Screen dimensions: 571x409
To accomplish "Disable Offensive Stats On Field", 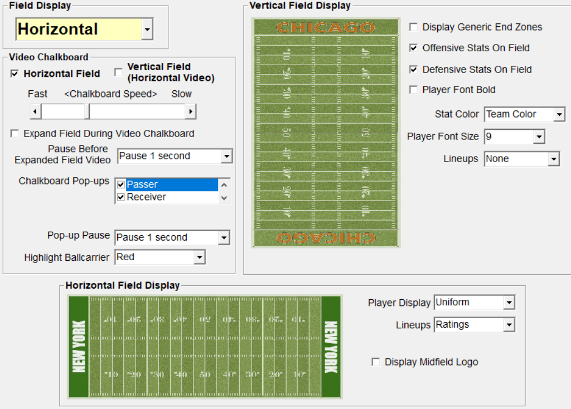I will click(x=414, y=48).
